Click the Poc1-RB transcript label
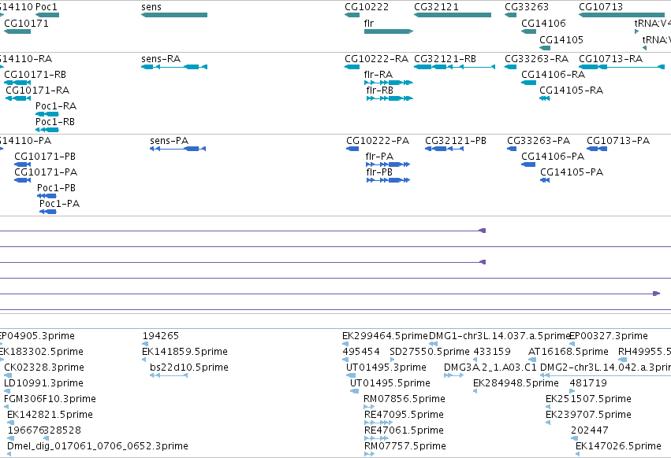The width and height of the screenshot is (671, 458). 55,122
